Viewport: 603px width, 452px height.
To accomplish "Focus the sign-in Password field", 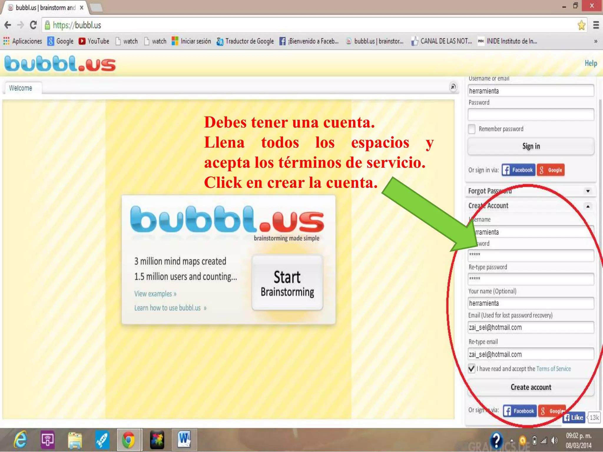I will (531, 114).
